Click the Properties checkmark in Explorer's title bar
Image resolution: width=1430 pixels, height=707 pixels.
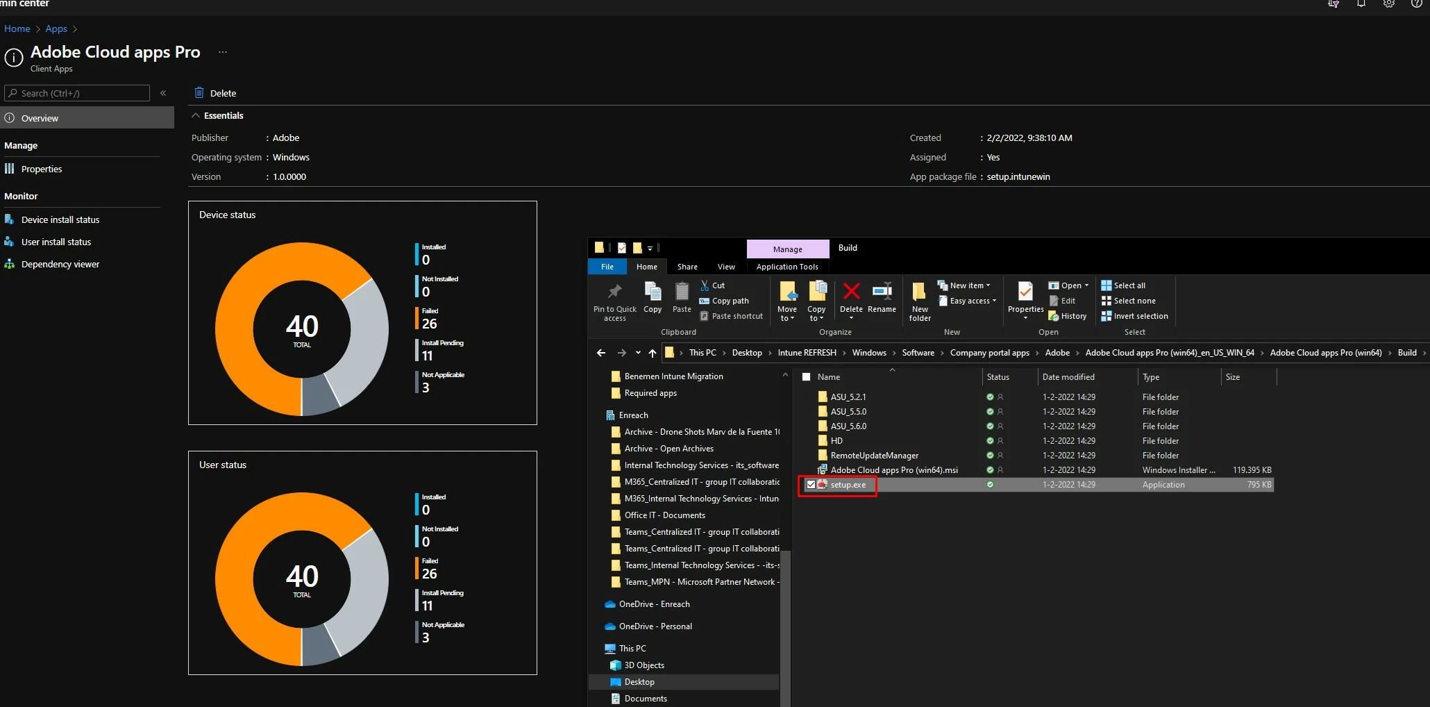click(x=622, y=248)
